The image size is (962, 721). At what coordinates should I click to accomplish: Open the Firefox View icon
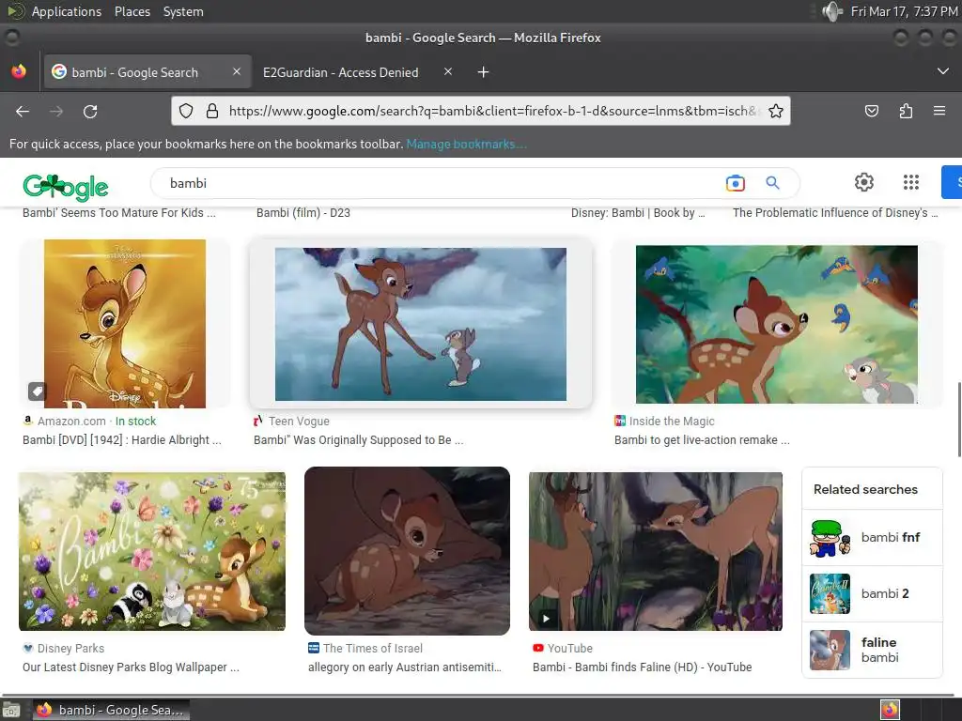(19, 71)
